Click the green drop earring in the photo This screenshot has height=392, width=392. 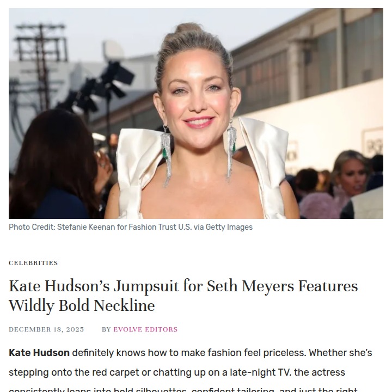(233, 148)
